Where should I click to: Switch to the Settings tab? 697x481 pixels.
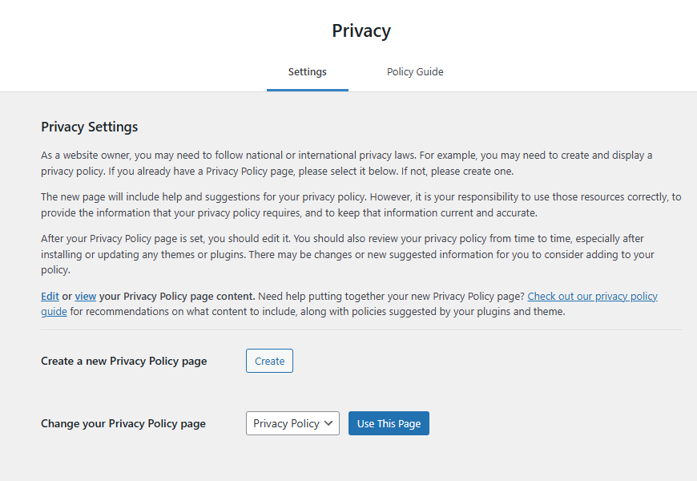tap(307, 72)
